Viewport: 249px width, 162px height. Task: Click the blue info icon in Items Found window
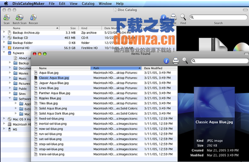[x=166, y=61]
